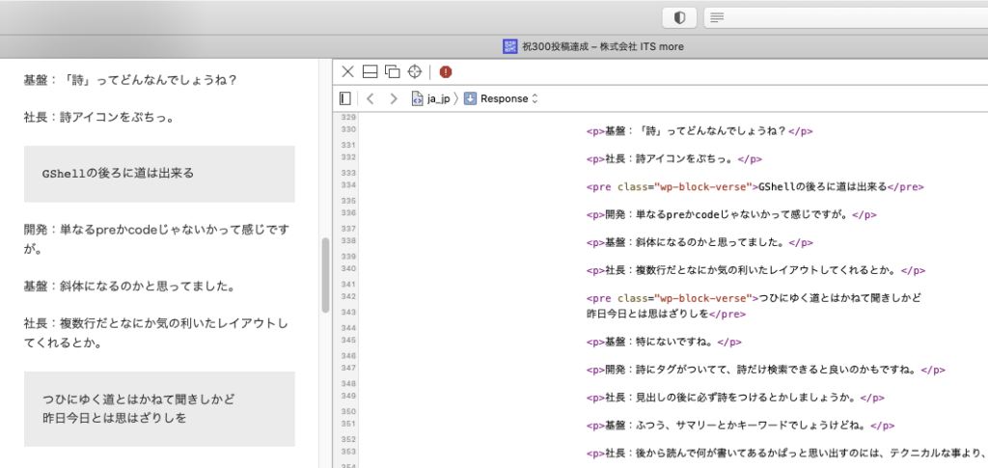
Task: Select the ja_jp file breadcrumb
Action: point(431,98)
